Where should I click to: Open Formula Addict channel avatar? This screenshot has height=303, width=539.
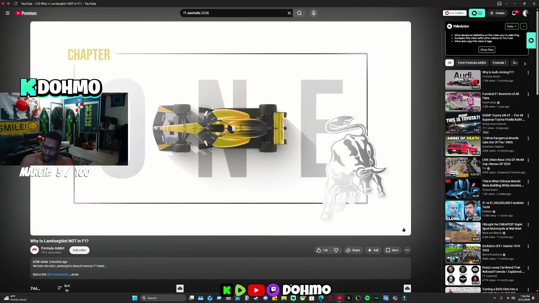35,250
